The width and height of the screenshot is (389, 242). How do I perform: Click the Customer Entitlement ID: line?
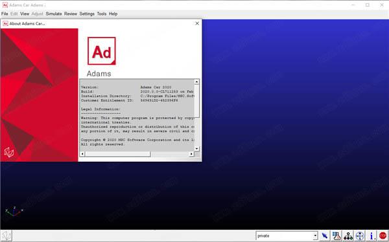click(129, 100)
